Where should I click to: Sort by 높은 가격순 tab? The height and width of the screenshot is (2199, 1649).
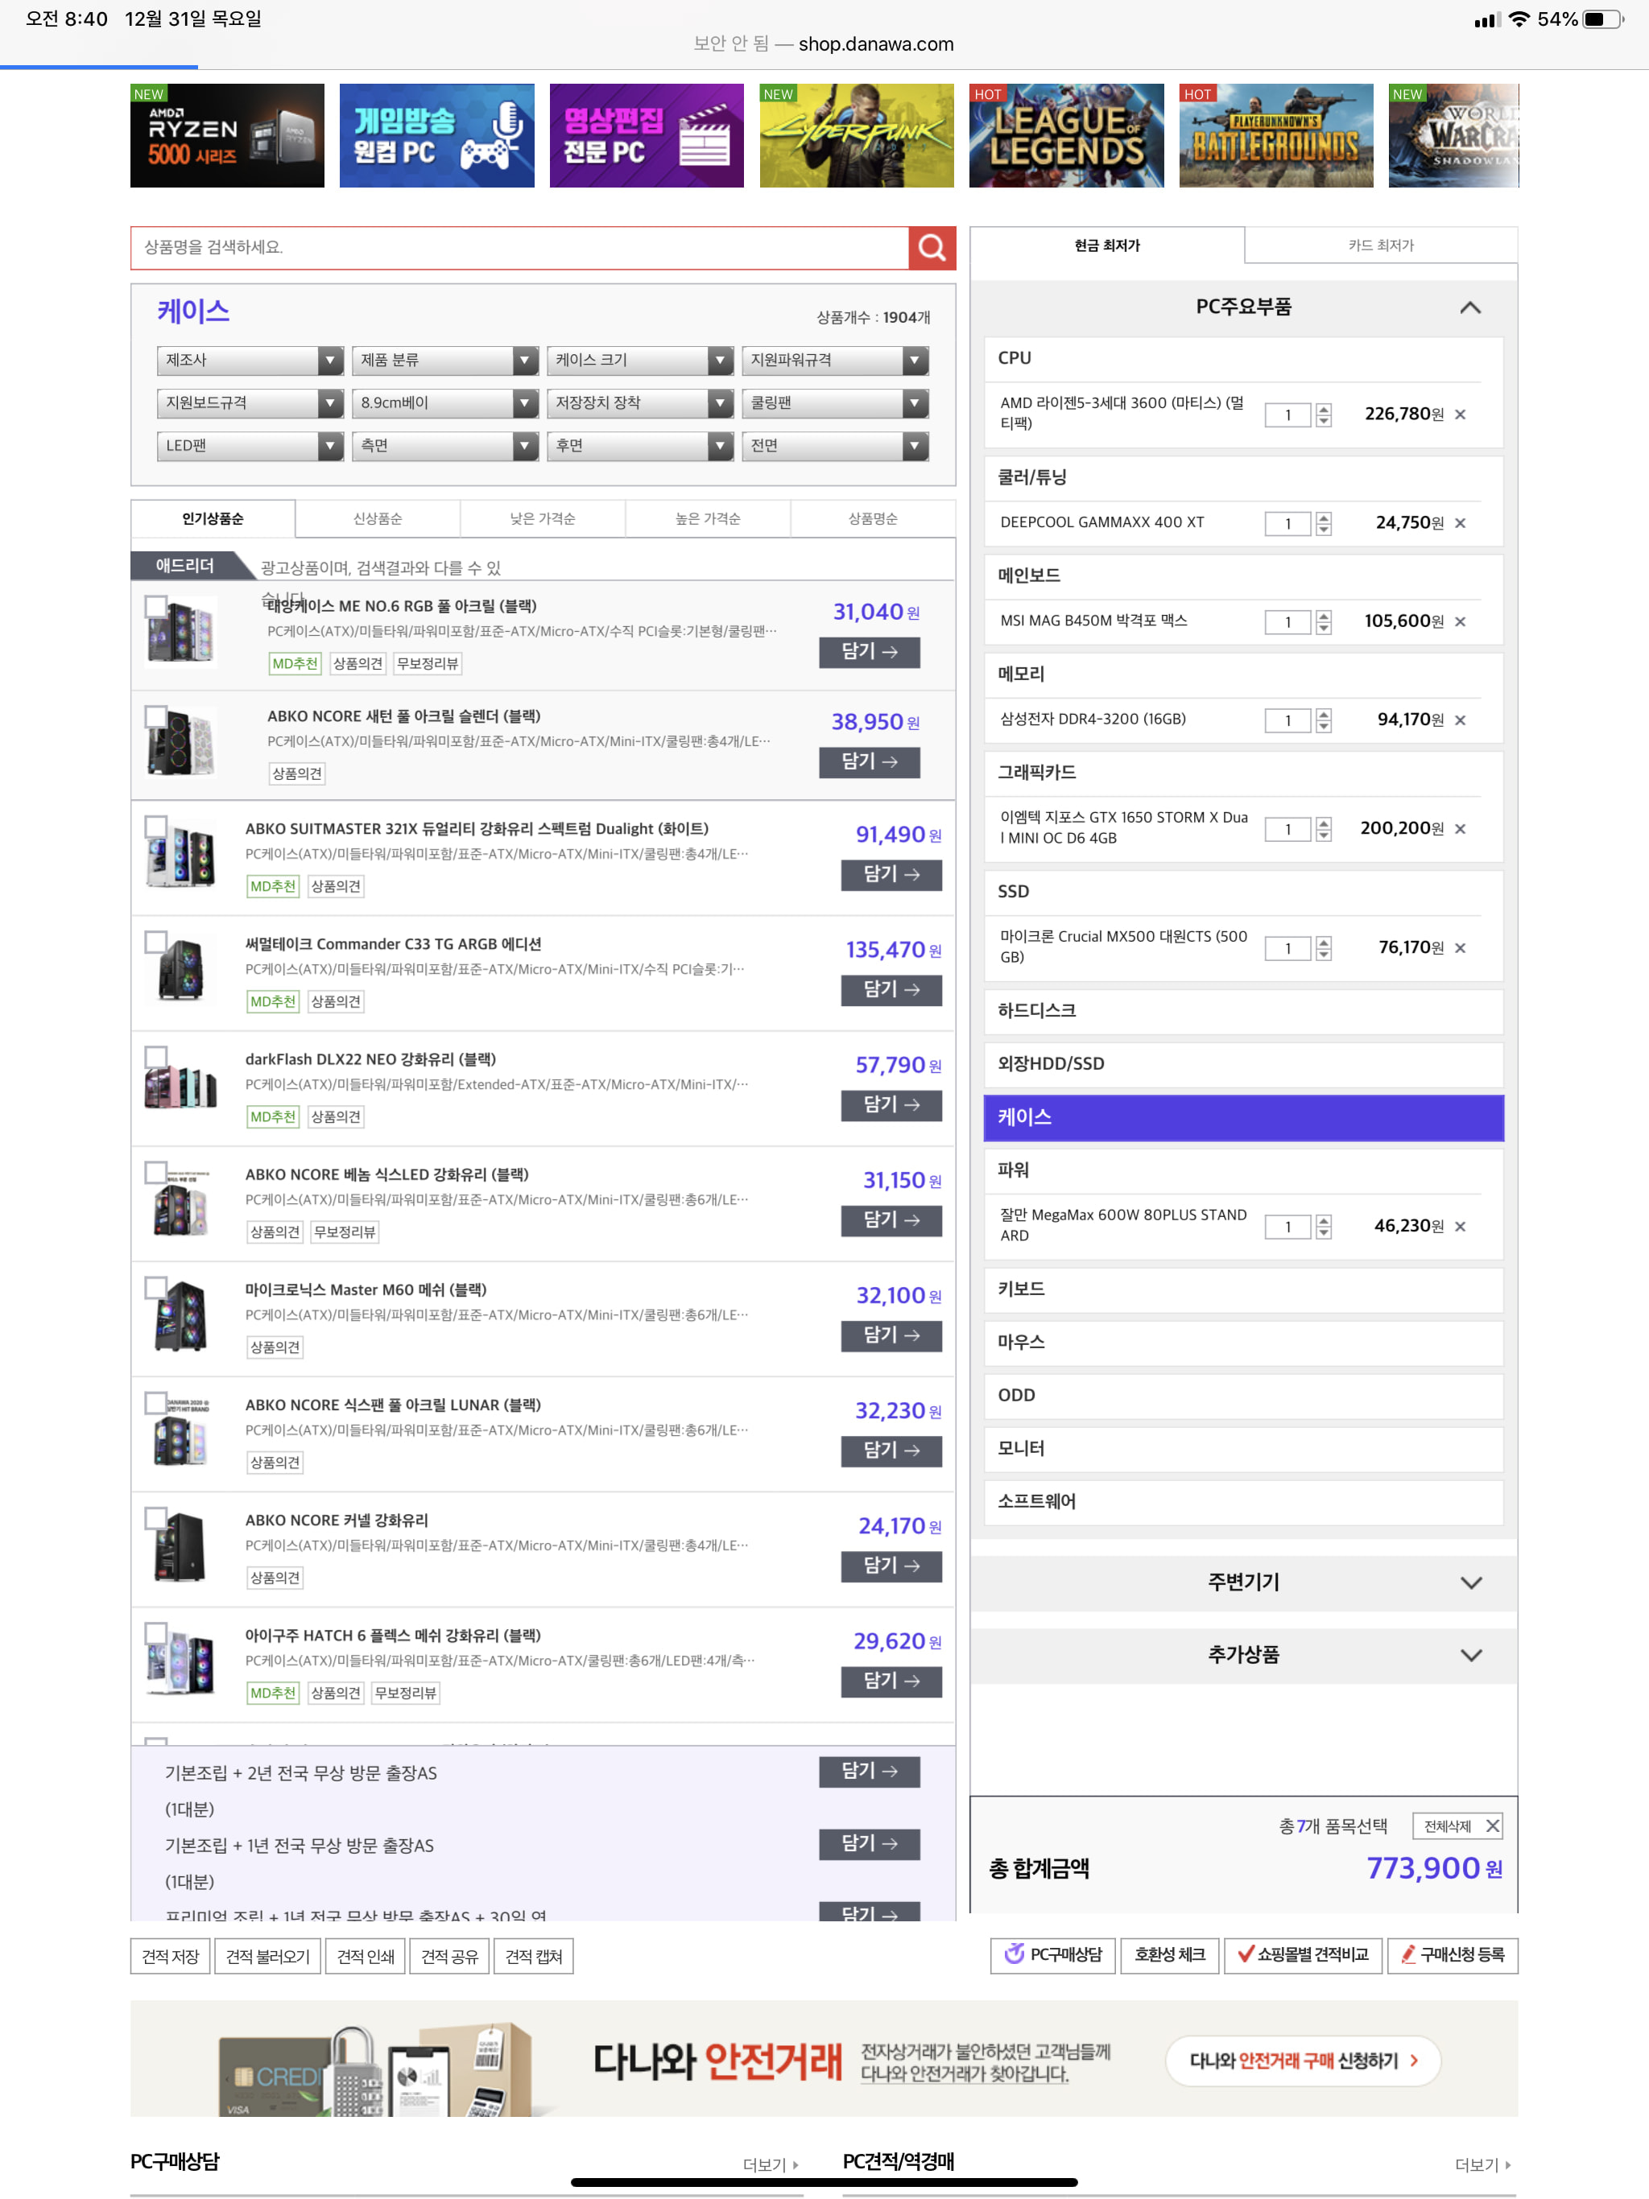708,519
